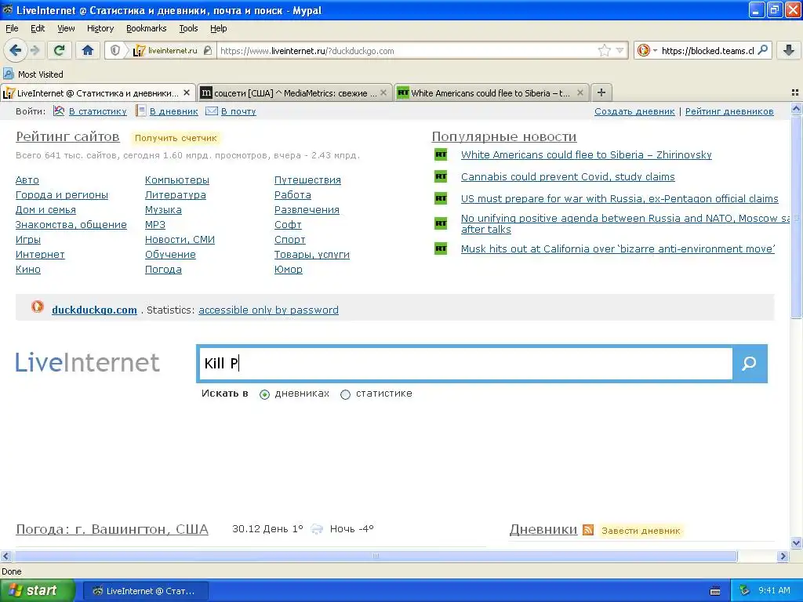Open the list all tabs button
Viewport: 803px width, 602px height.
pyautogui.click(x=795, y=92)
